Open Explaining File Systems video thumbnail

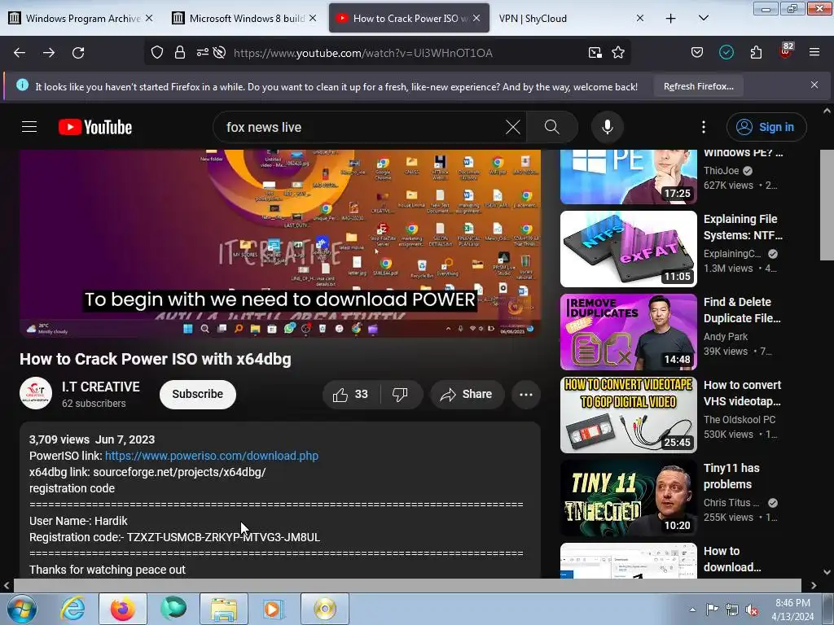(x=629, y=249)
